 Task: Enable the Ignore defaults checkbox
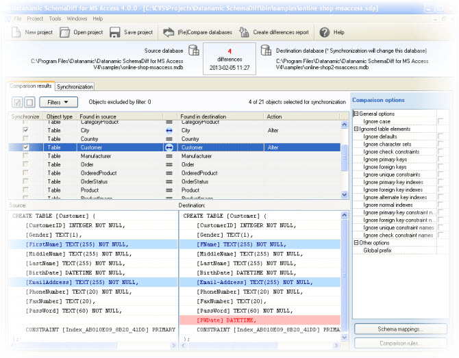[x=441, y=136]
